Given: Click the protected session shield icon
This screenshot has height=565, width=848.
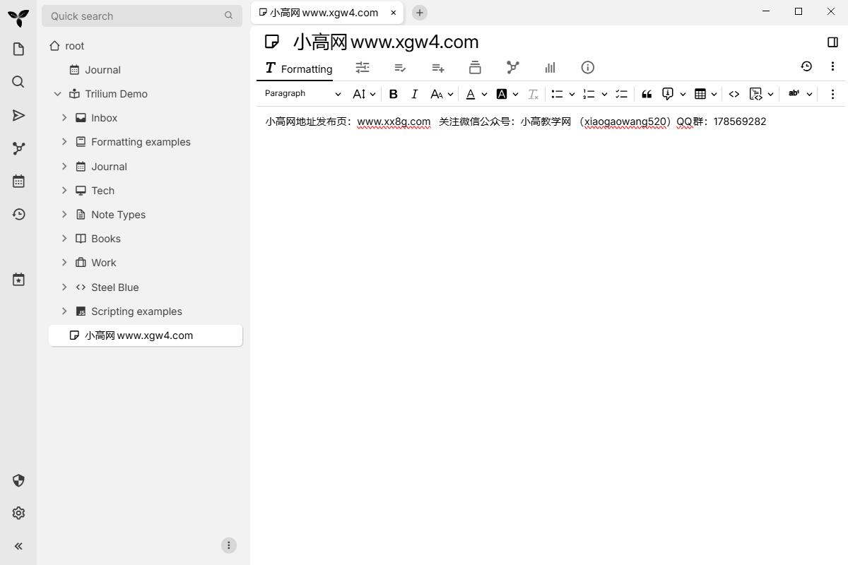Looking at the screenshot, I should 18,481.
